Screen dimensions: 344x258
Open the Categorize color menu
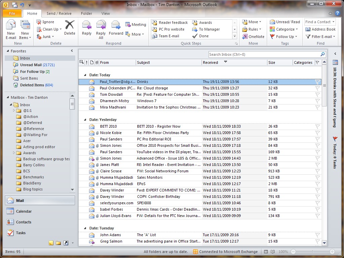pos(284,29)
